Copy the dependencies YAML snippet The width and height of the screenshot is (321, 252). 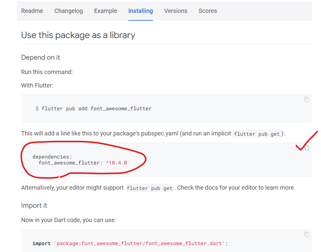coord(307,148)
